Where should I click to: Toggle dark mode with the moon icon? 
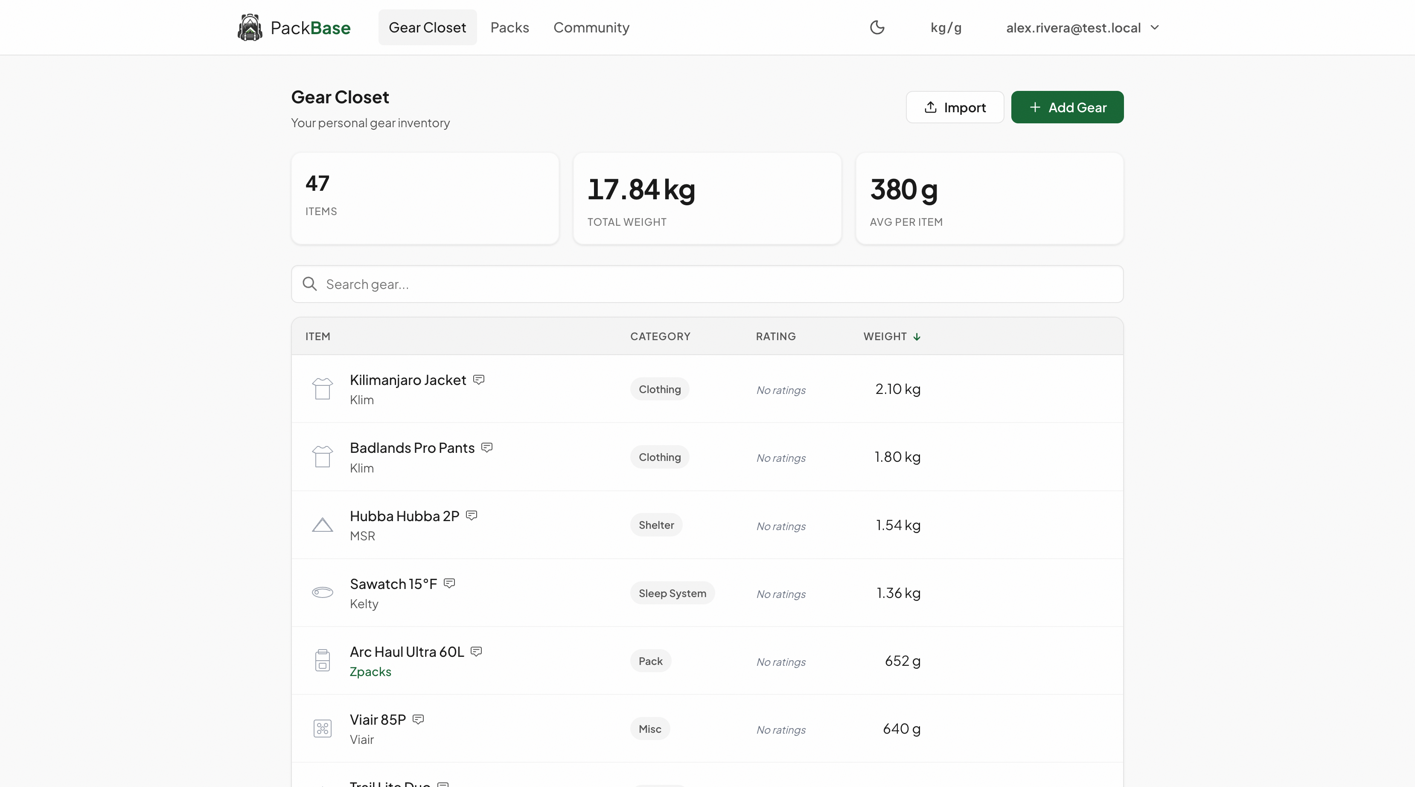click(877, 27)
